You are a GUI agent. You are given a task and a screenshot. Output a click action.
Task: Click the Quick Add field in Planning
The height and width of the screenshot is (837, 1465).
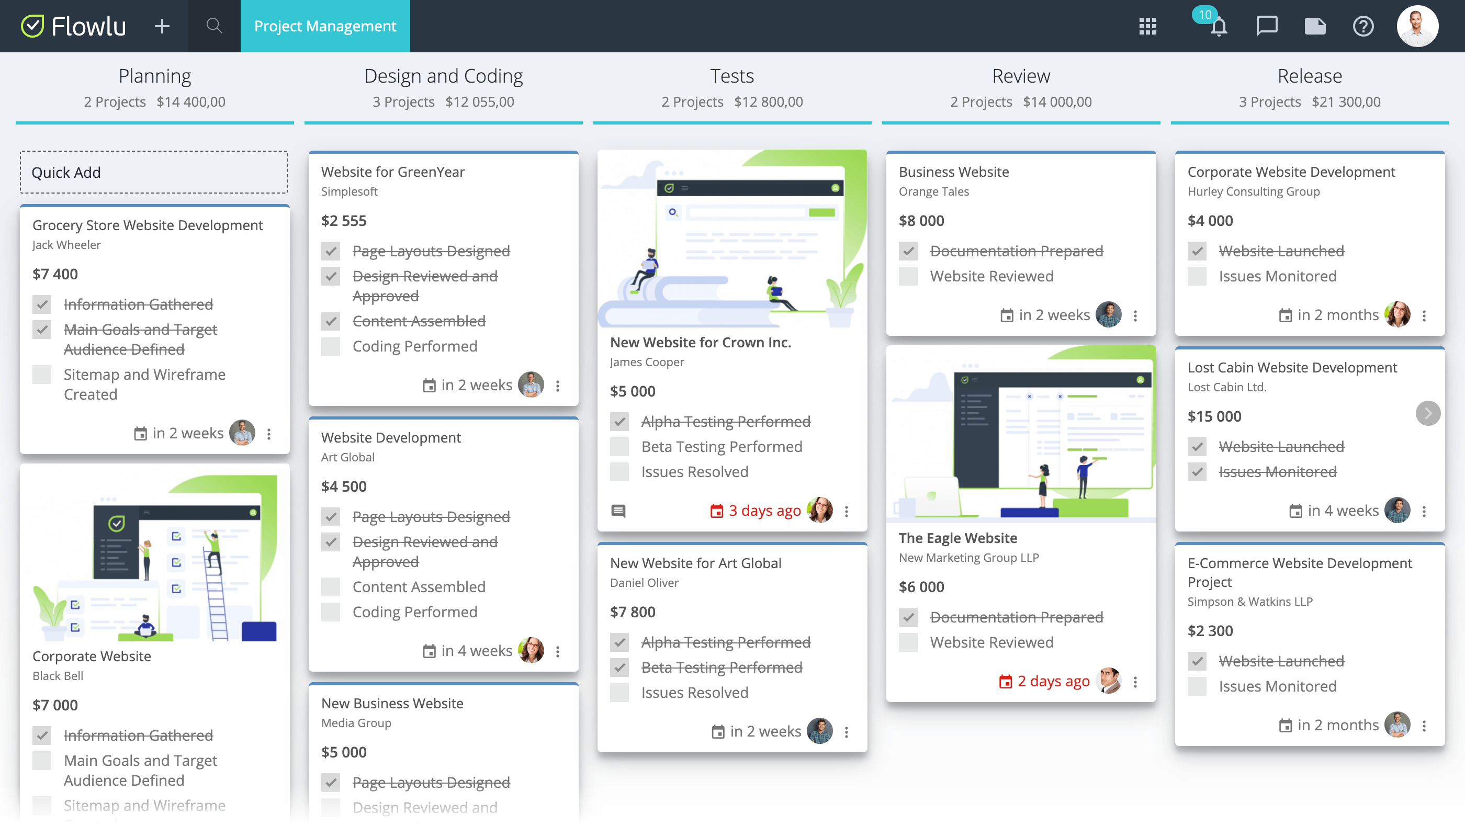[x=153, y=172]
